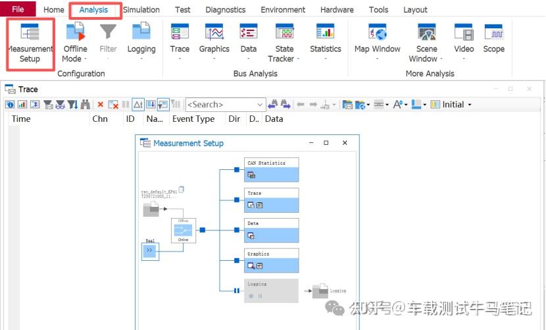Open the Data window ribbon icon
The width and height of the screenshot is (546, 330).
pyautogui.click(x=248, y=32)
